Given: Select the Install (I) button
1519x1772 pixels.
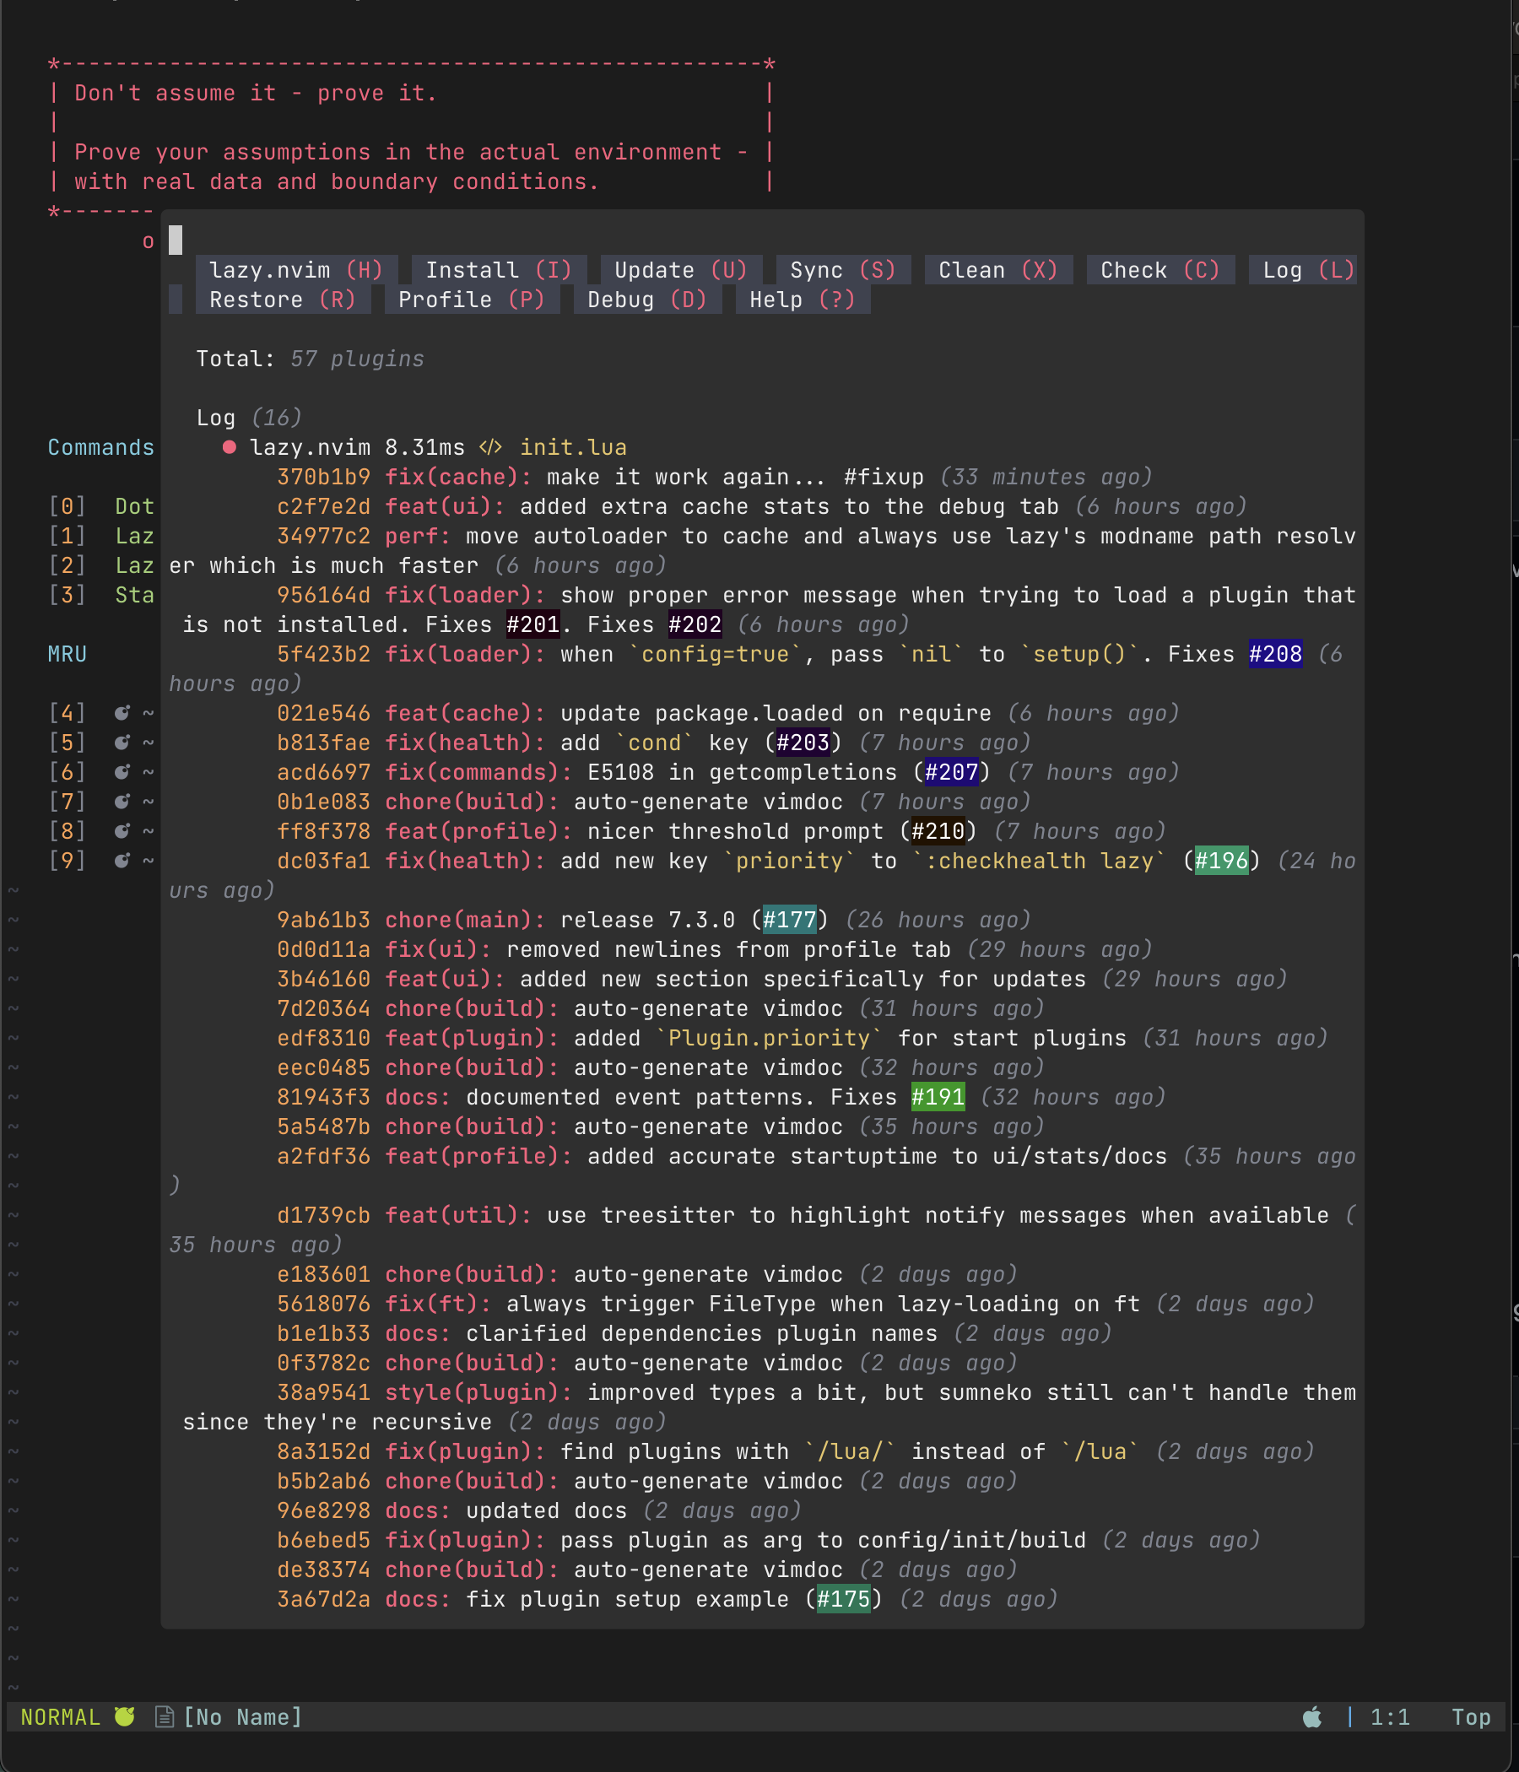Looking at the screenshot, I should [499, 270].
